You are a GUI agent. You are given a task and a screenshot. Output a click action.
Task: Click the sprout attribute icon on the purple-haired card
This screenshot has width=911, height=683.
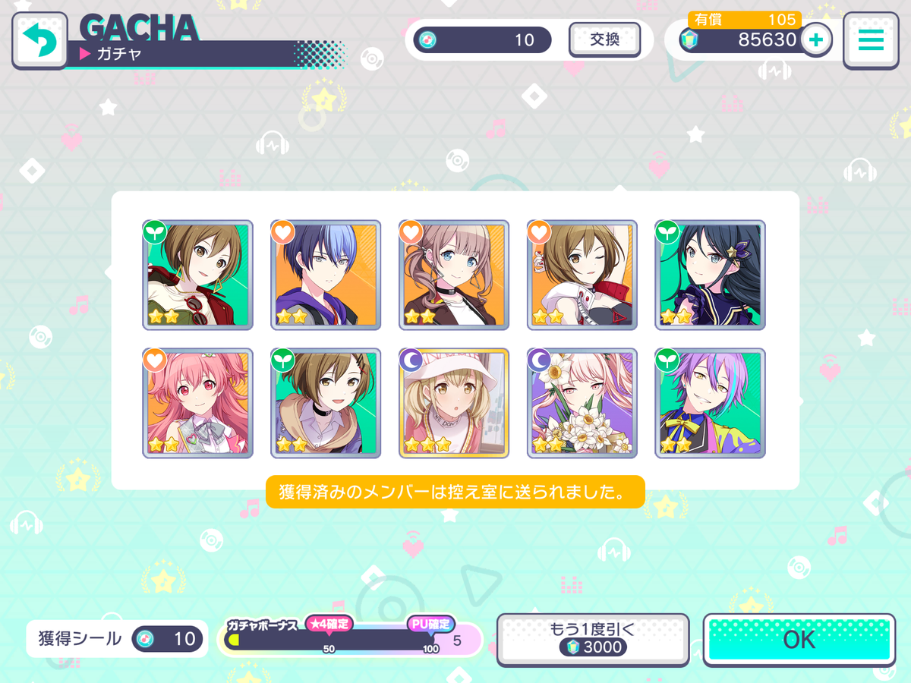pyautogui.click(x=667, y=360)
